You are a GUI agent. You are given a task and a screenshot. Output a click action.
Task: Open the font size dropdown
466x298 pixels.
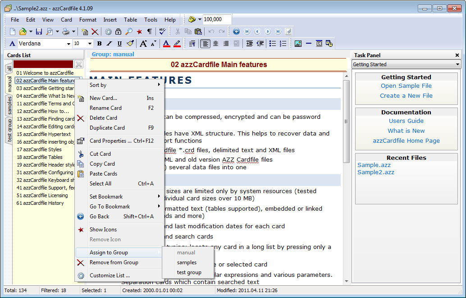pyautogui.click(x=89, y=44)
